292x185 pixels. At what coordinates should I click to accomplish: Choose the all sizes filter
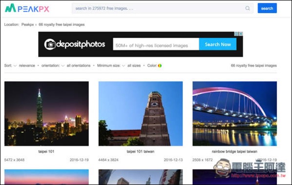pos(134,65)
